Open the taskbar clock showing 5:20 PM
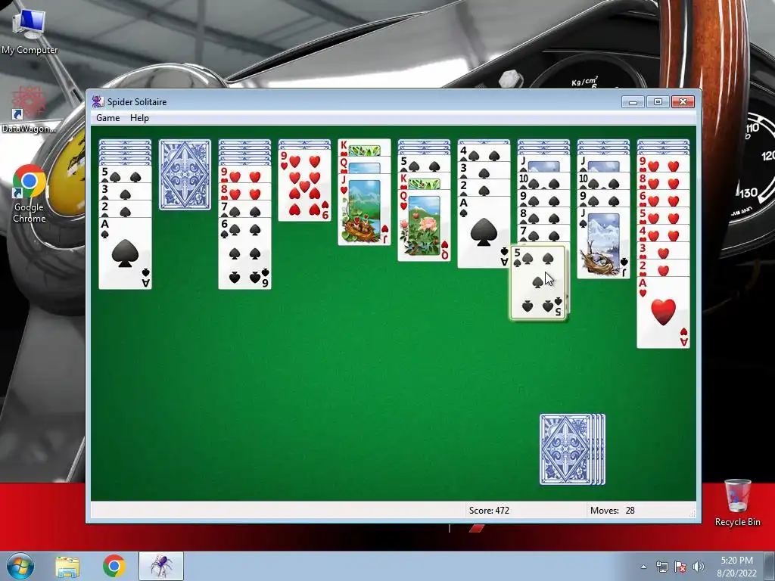 [736, 567]
